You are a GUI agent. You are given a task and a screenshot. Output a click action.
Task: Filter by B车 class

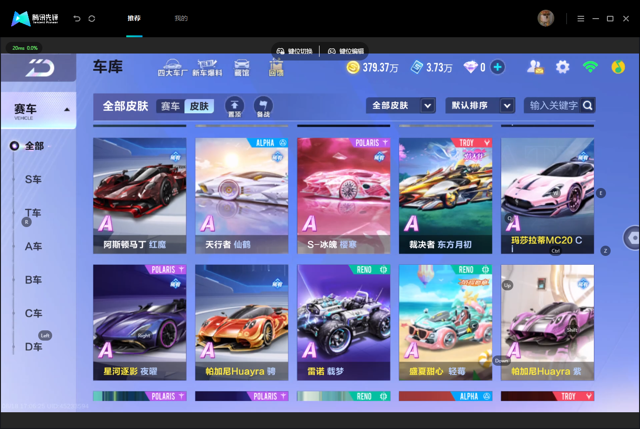pyautogui.click(x=34, y=280)
